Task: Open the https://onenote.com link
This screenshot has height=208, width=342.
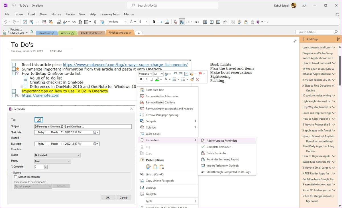Action: click(40, 95)
